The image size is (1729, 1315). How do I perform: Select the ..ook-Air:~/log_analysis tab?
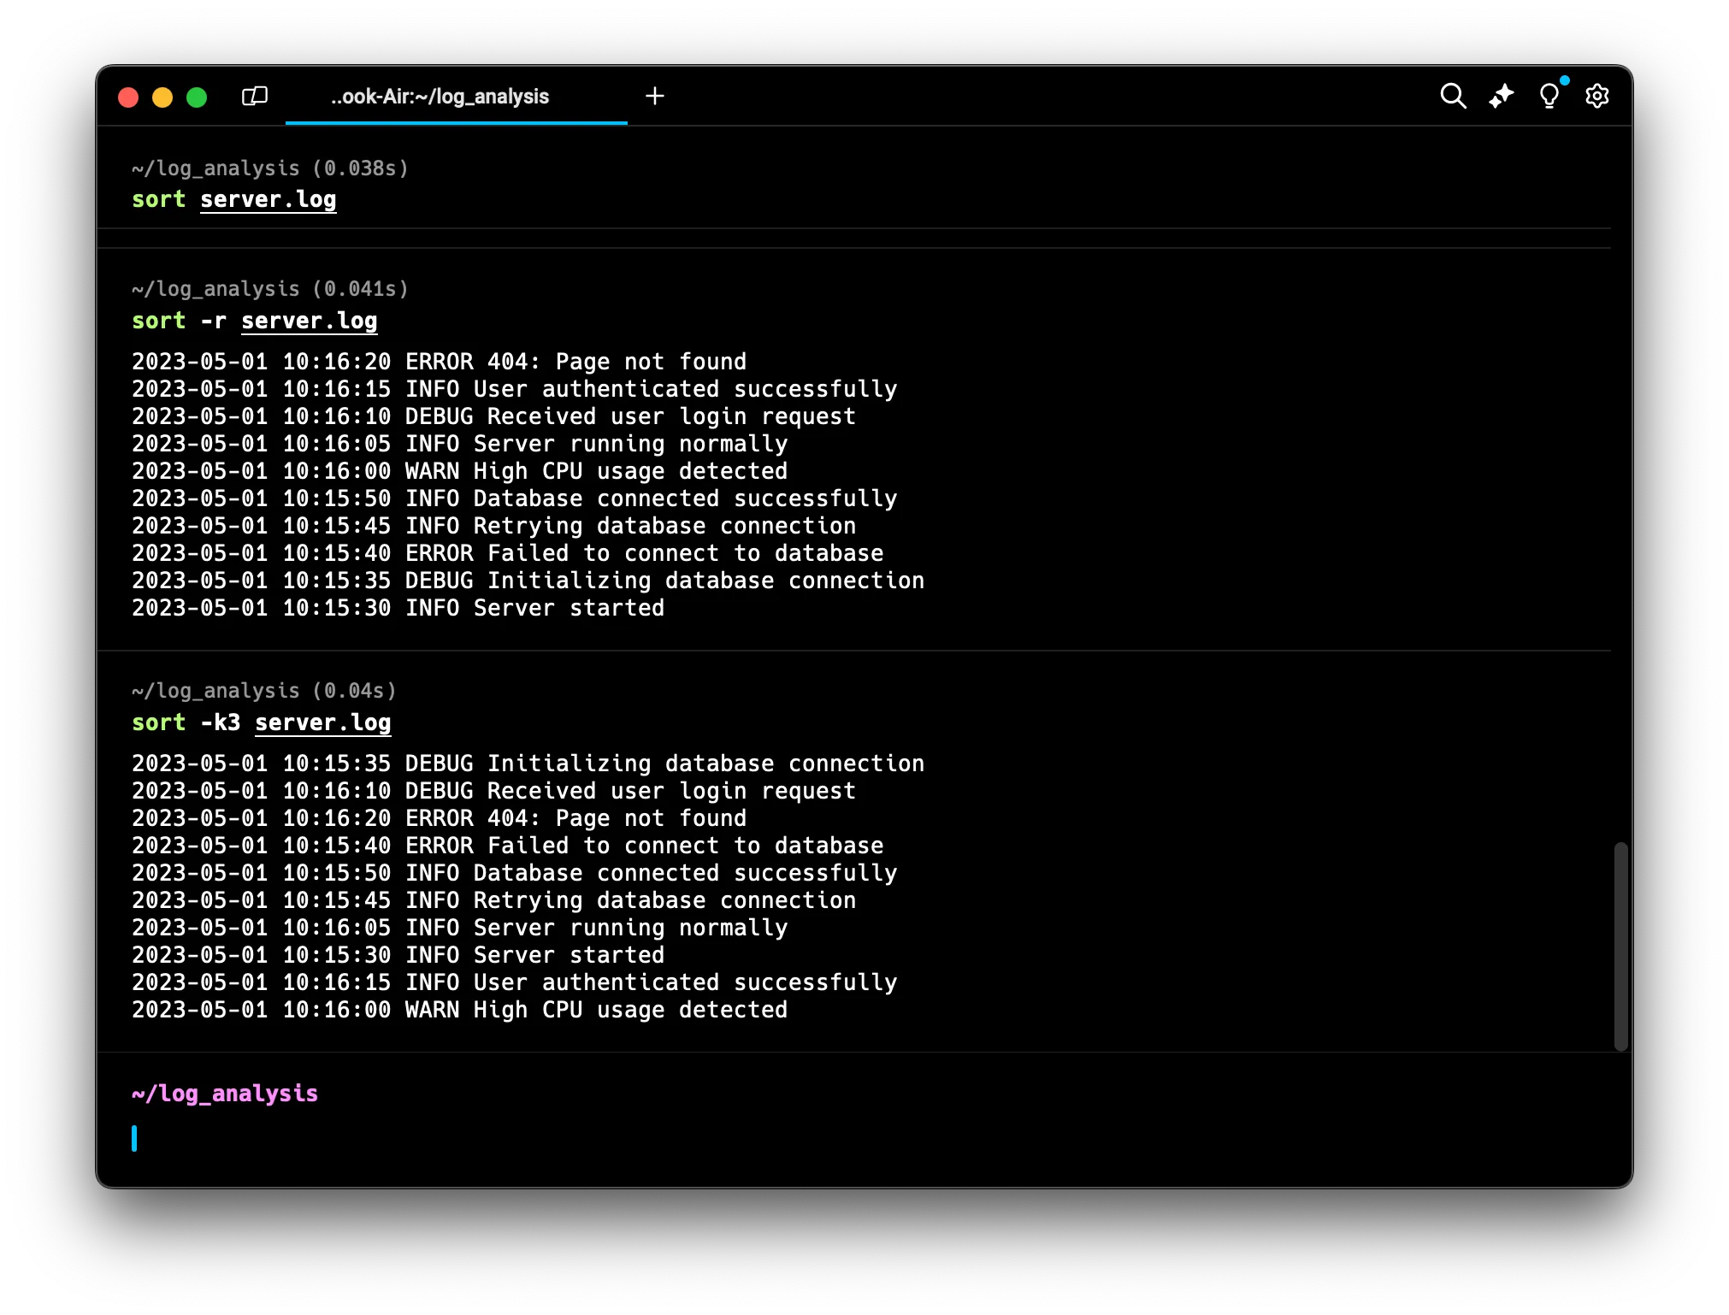click(x=440, y=97)
